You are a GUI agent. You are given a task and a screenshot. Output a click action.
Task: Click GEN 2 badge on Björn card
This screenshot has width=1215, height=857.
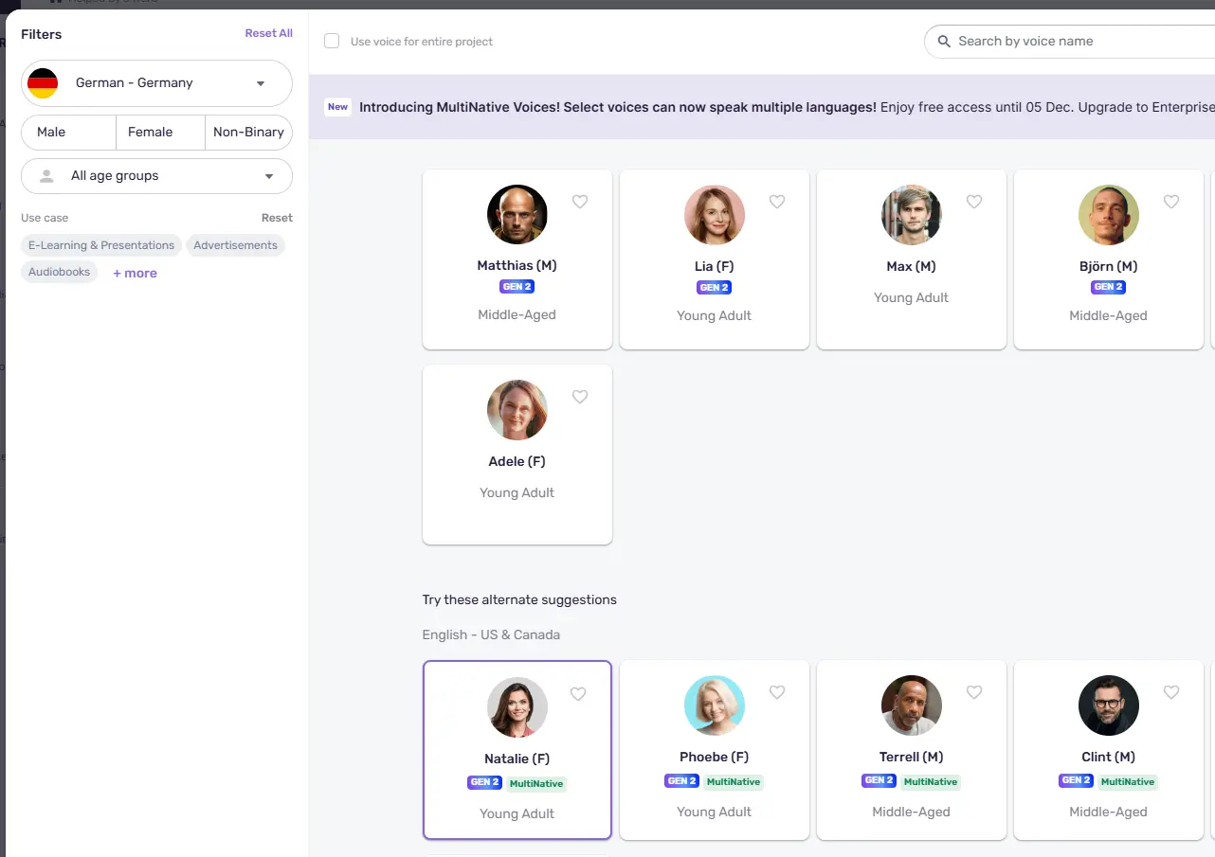coord(1109,287)
